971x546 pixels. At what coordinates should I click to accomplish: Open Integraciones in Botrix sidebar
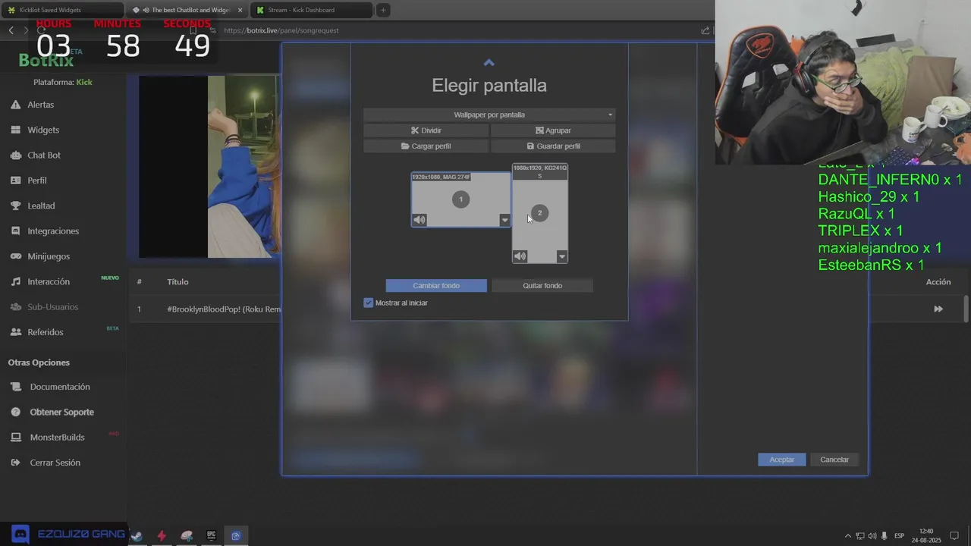point(53,231)
